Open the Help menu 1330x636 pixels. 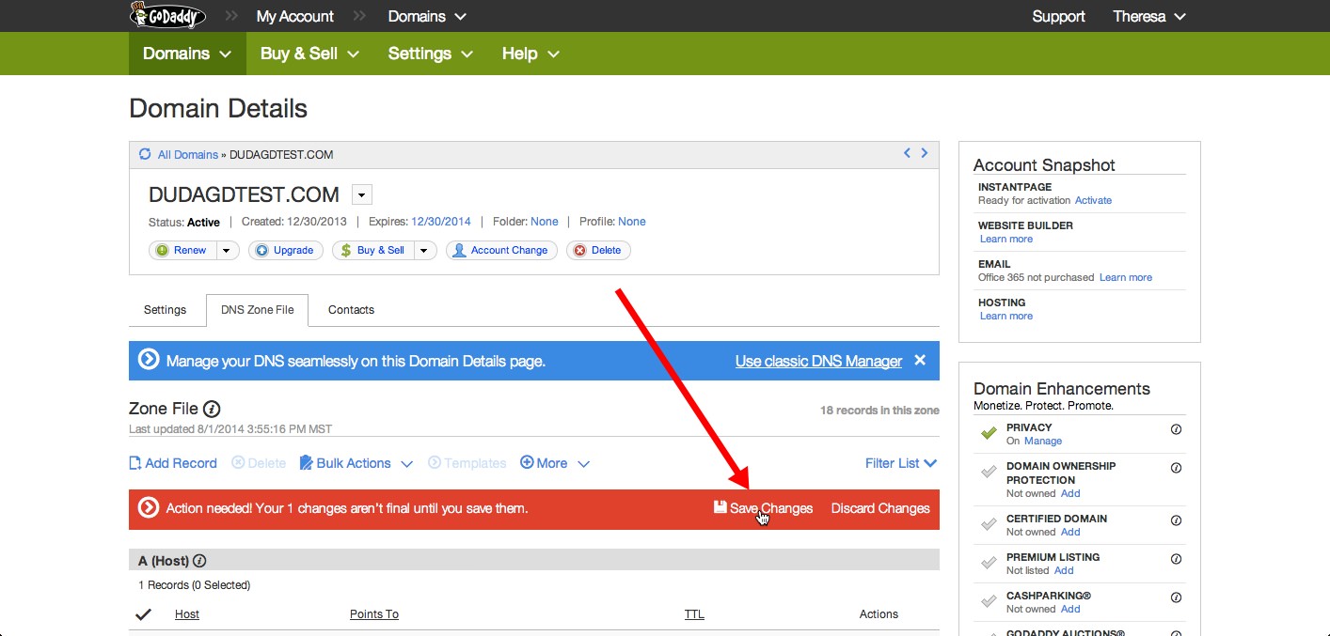point(530,54)
